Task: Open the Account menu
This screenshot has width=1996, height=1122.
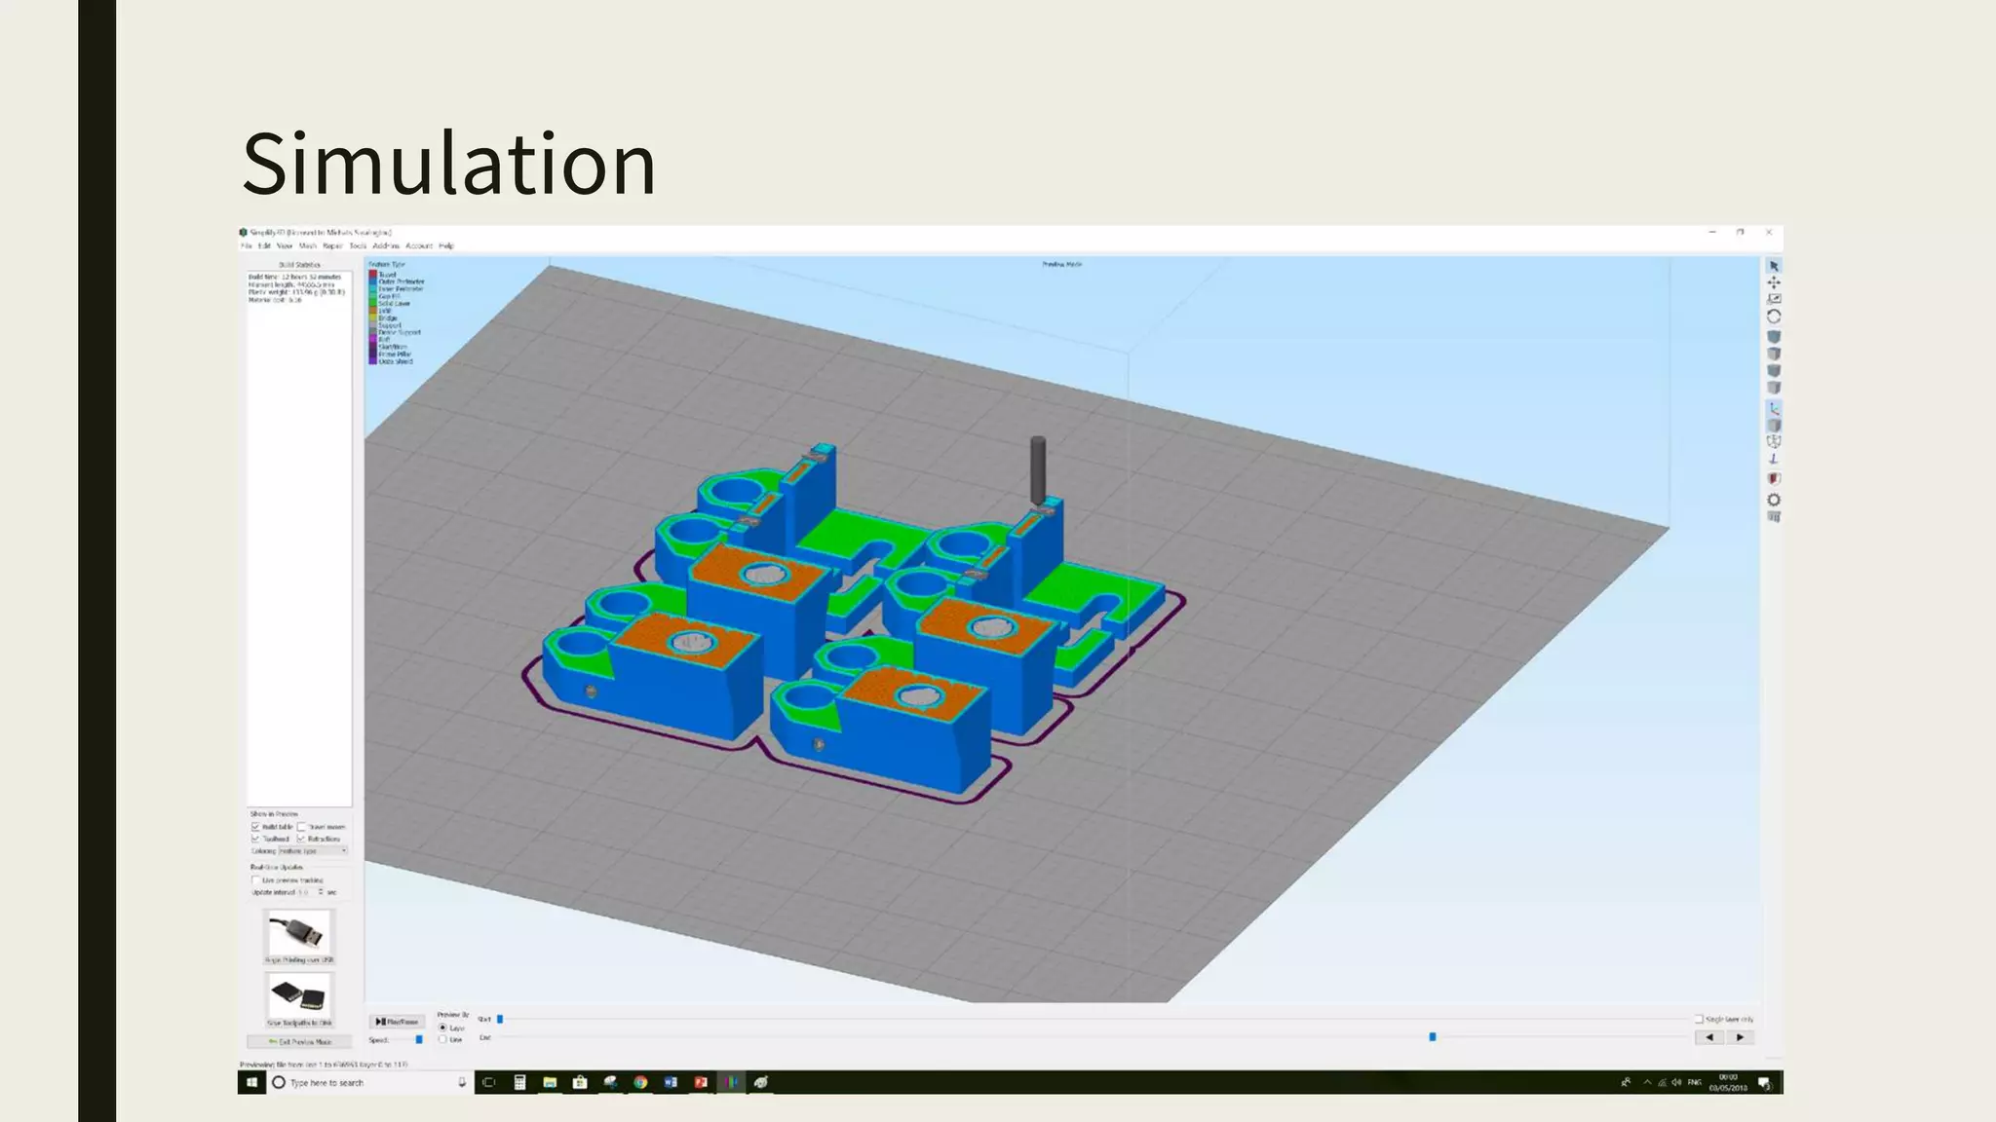Action: pyautogui.click(x=419, y=245)
